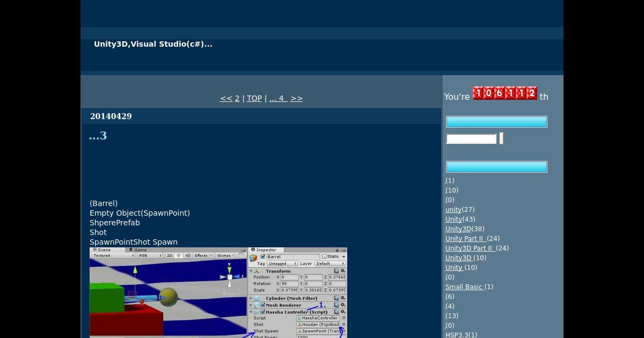The height and width of the screenshot is (338, 644).
Task: Open the Textured draw mode dropdown
Action: pyautogui.click(x=113, y=255)
